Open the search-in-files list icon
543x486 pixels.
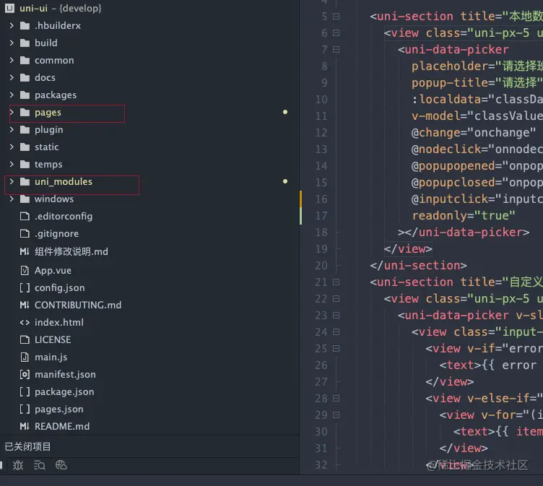coord(40,465)
